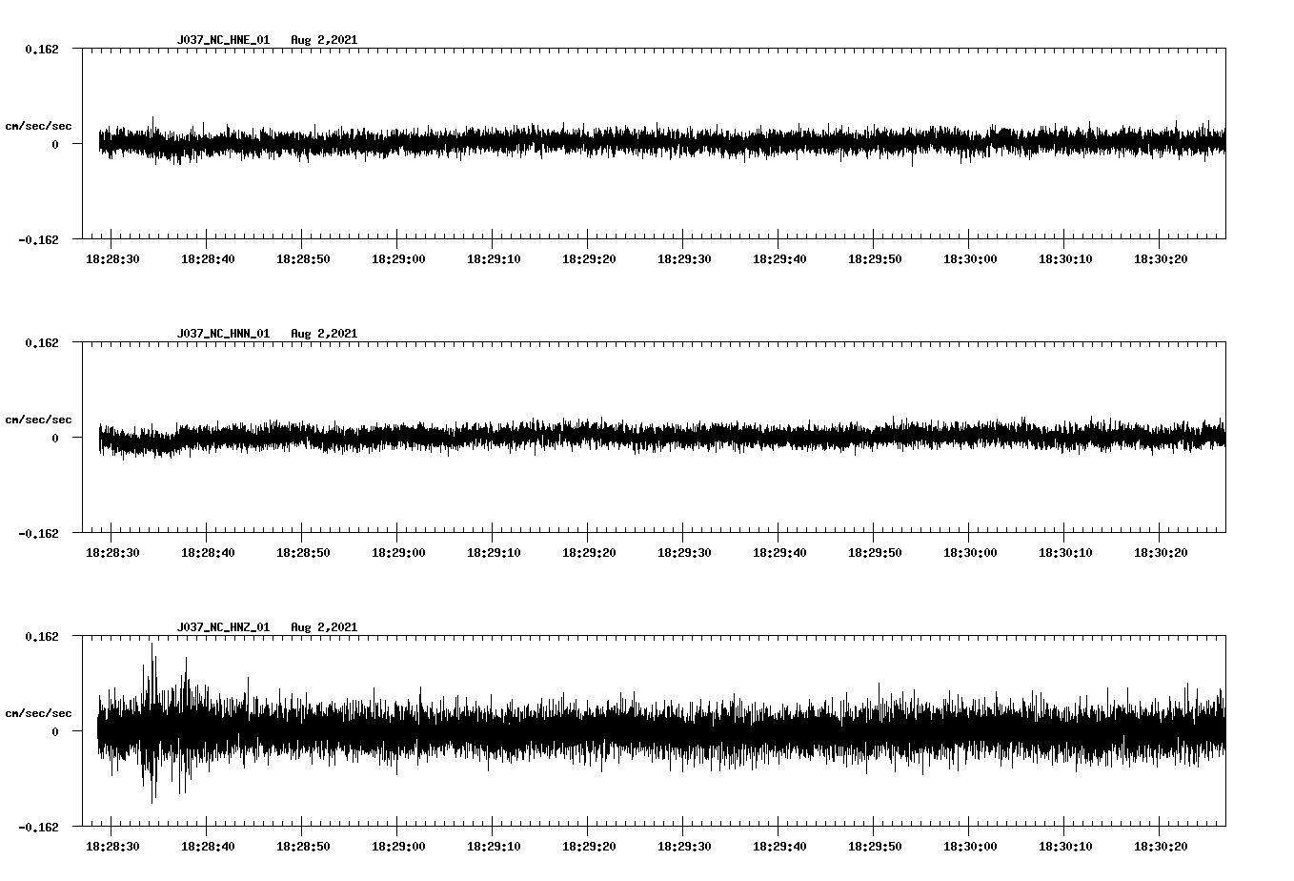
Task: Click the J037_NC_HNZ_01 channel title
Action: pyautogui.click(x=223, y=627)
